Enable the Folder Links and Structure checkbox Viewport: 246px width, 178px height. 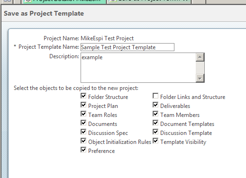click(x=155, y=96)
